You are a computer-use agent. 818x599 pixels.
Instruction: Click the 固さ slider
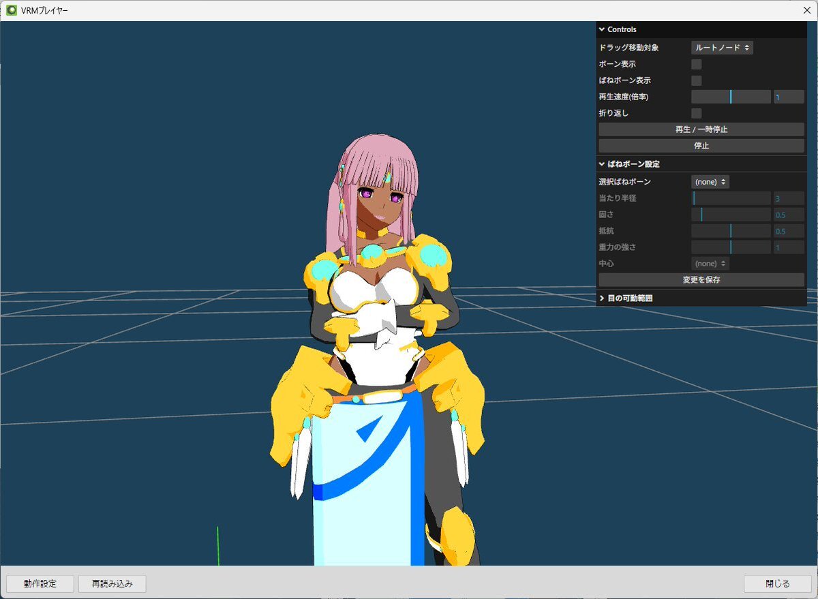point(731,215)
